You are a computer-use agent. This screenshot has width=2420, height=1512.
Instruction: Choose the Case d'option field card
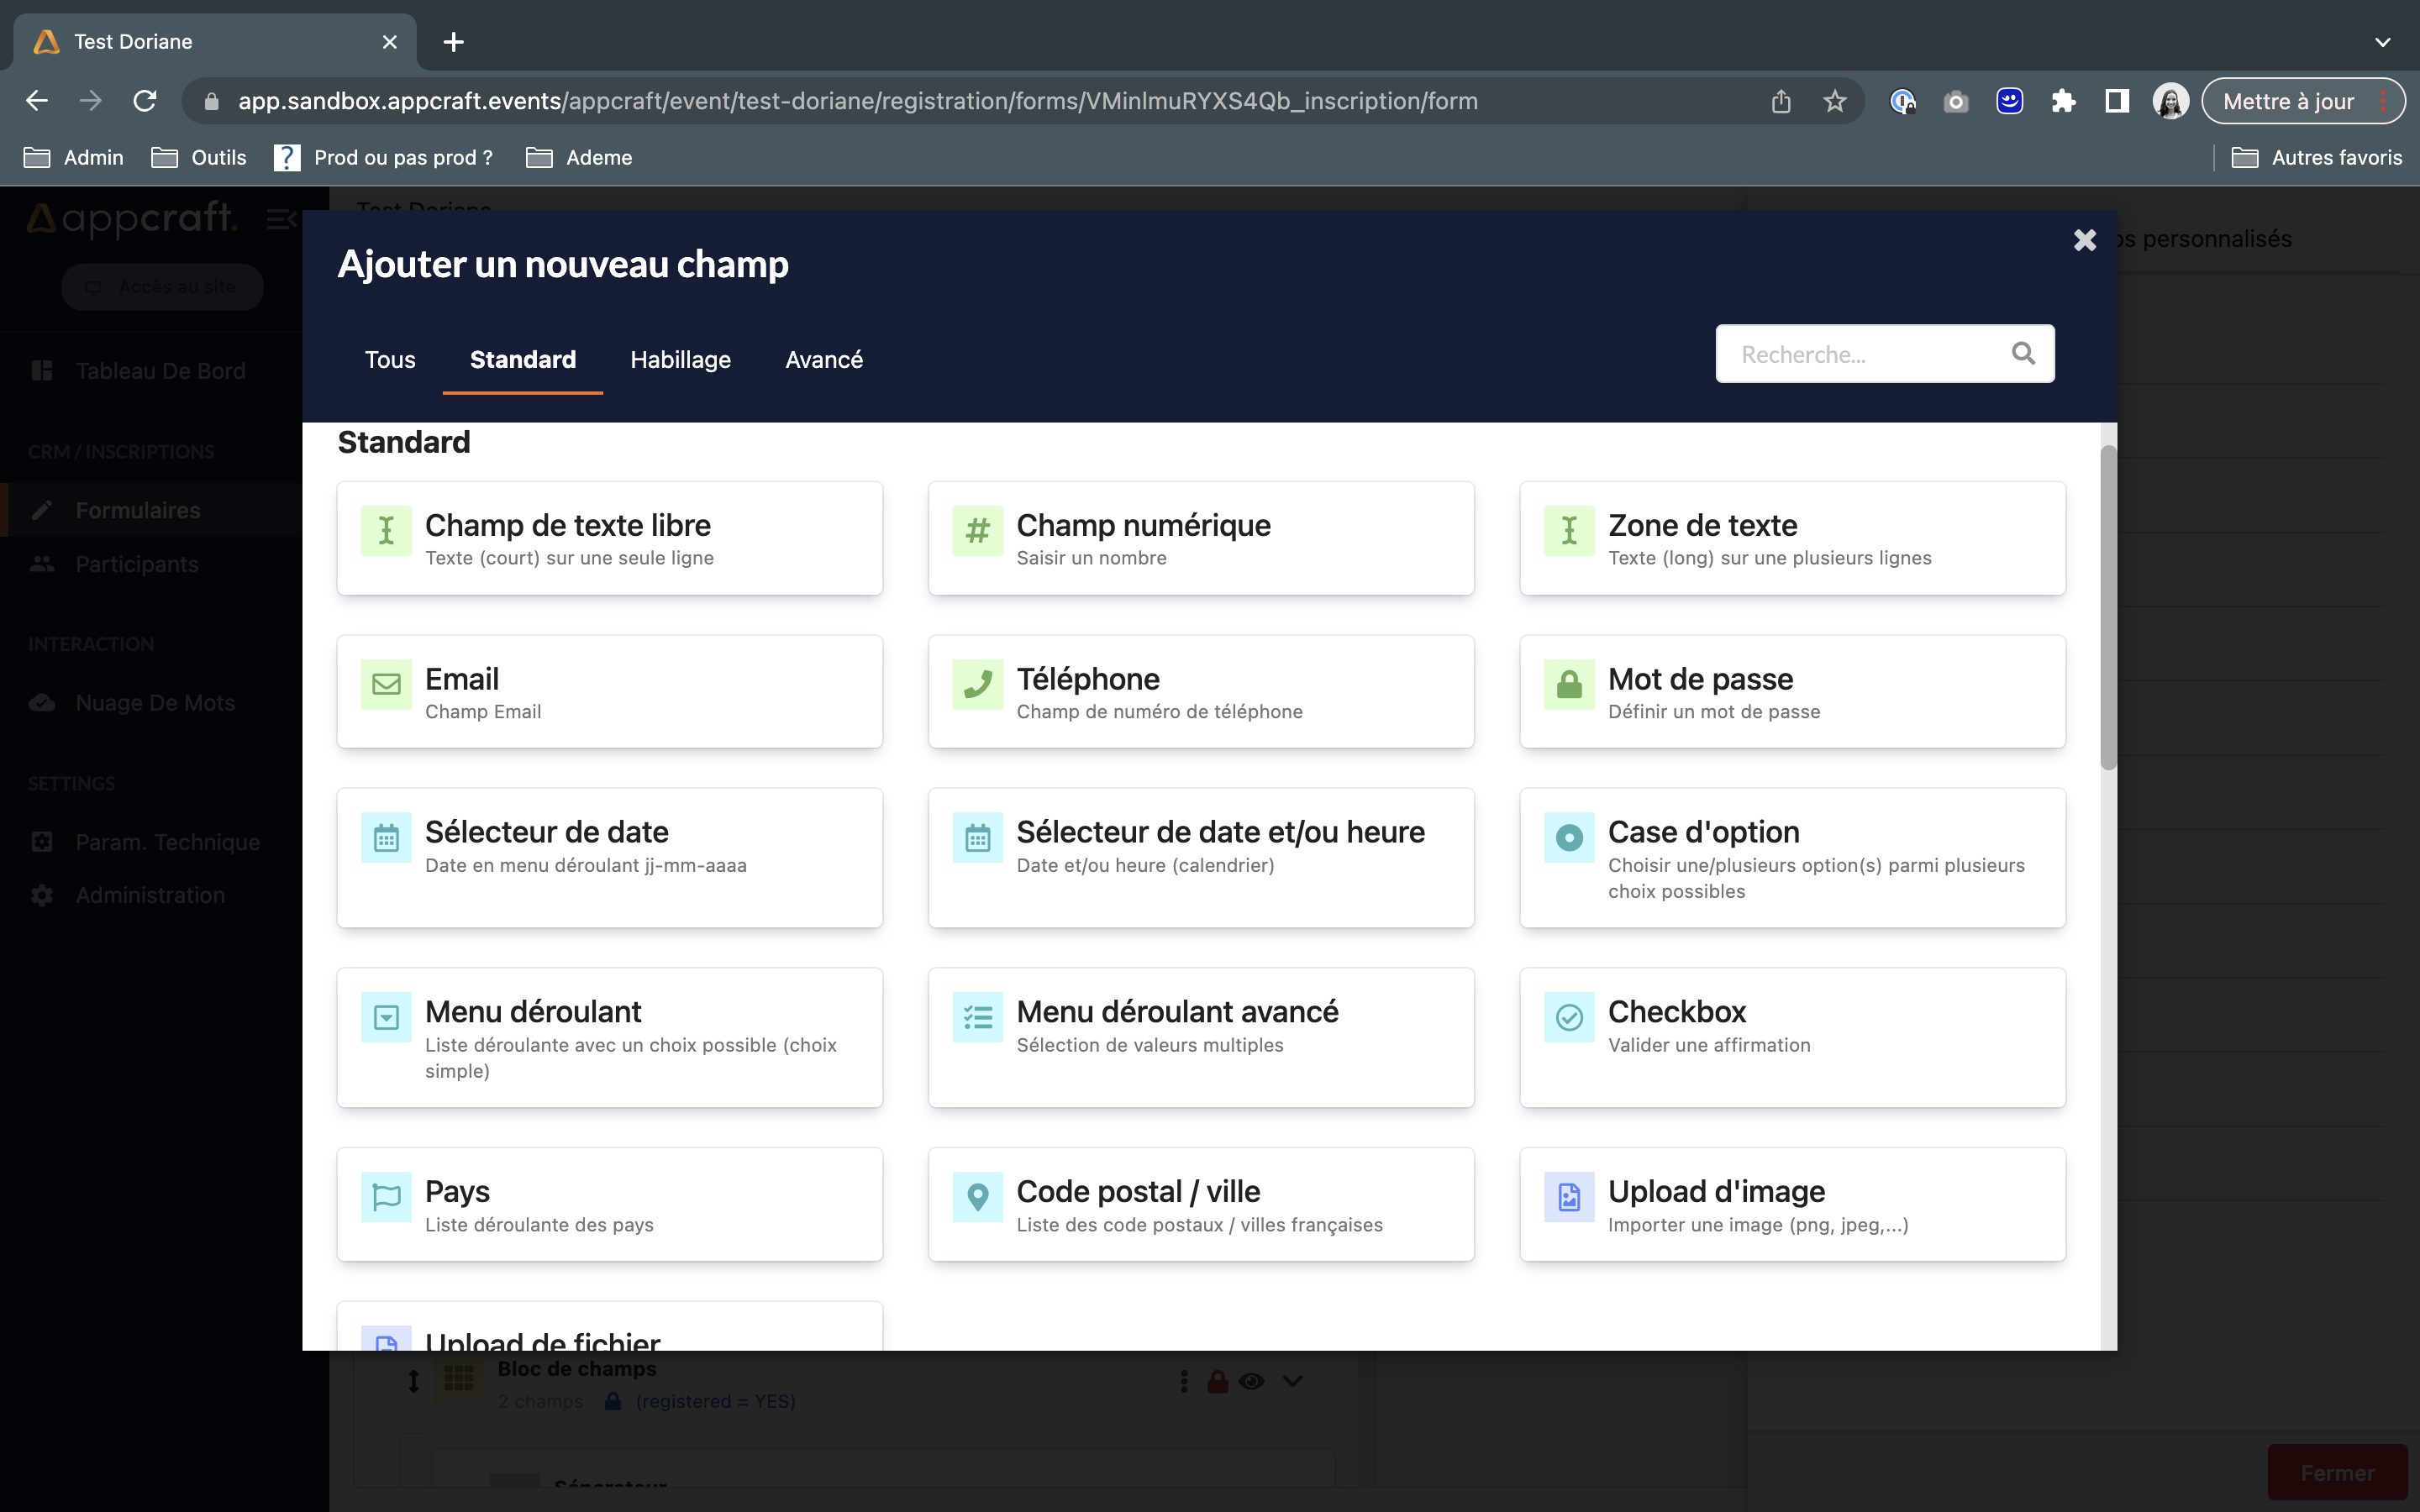(1791, 857)
